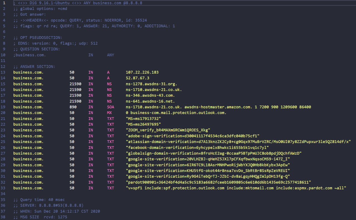Click the EDNS version line
Screen dimensions: 356x220
pyautogui.click(x=55, y=43)
